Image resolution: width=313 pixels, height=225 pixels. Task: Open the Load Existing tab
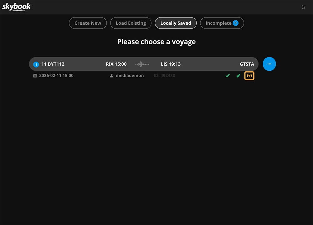point(131,23)
